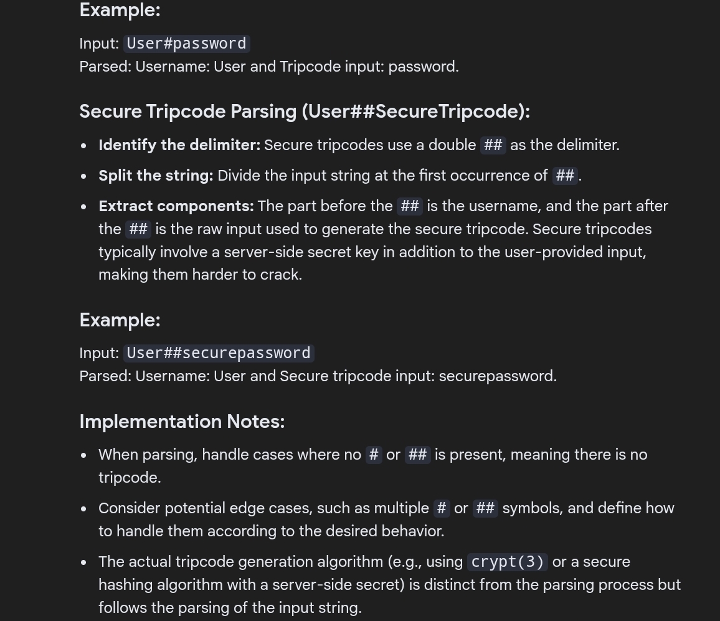Click the User##securepassword code snippet
Viewport: 720px width, 621px height.
(x=219, y=353)
